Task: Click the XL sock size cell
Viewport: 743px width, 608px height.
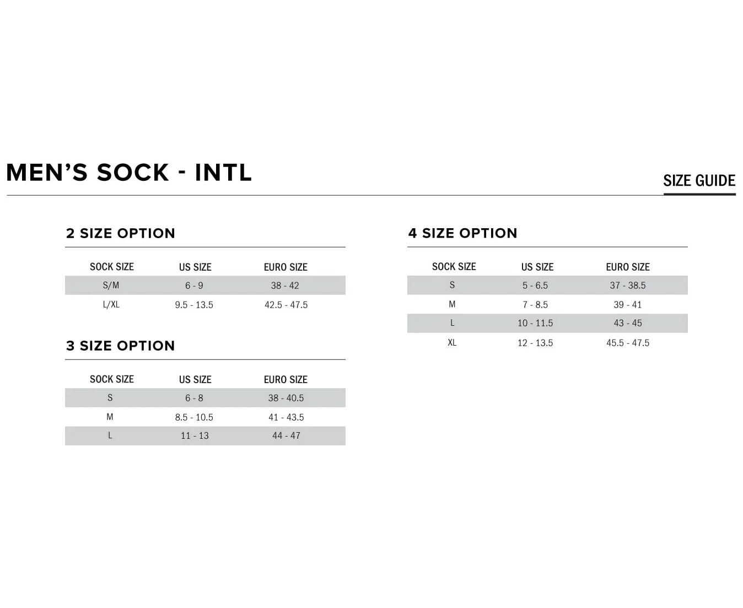Action: tap(452, 343)
